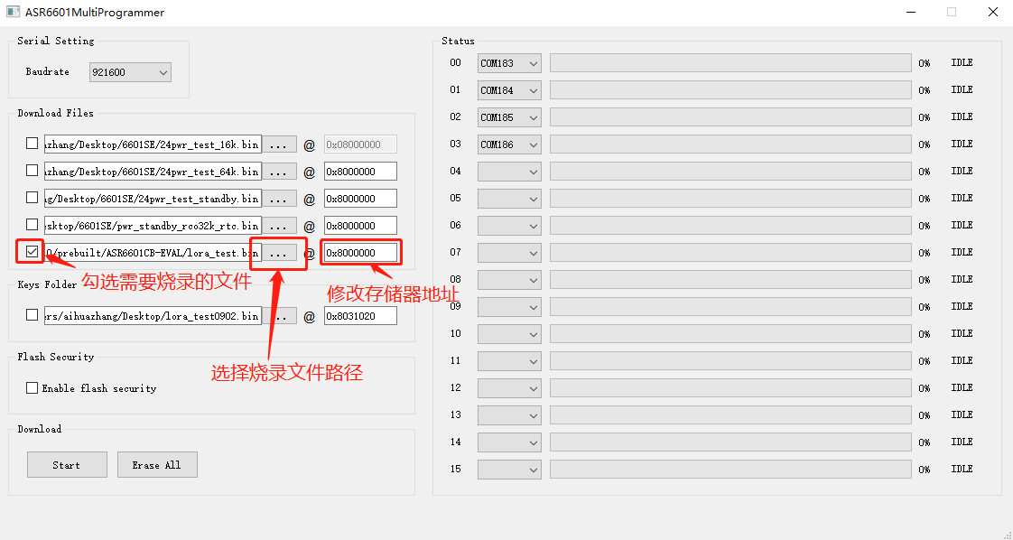The height and width of the screenshot is (540, 1013).
Task: Click the 0% label for slot 15
Action: coord(925,470)
